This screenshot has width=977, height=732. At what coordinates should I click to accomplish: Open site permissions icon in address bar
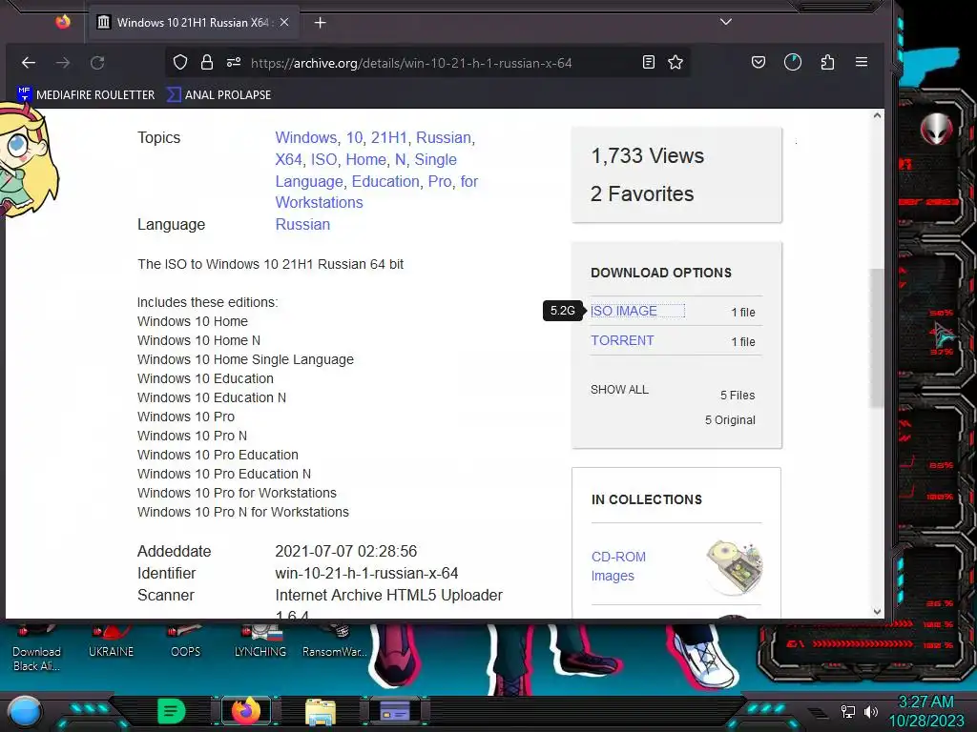(234, 62)
